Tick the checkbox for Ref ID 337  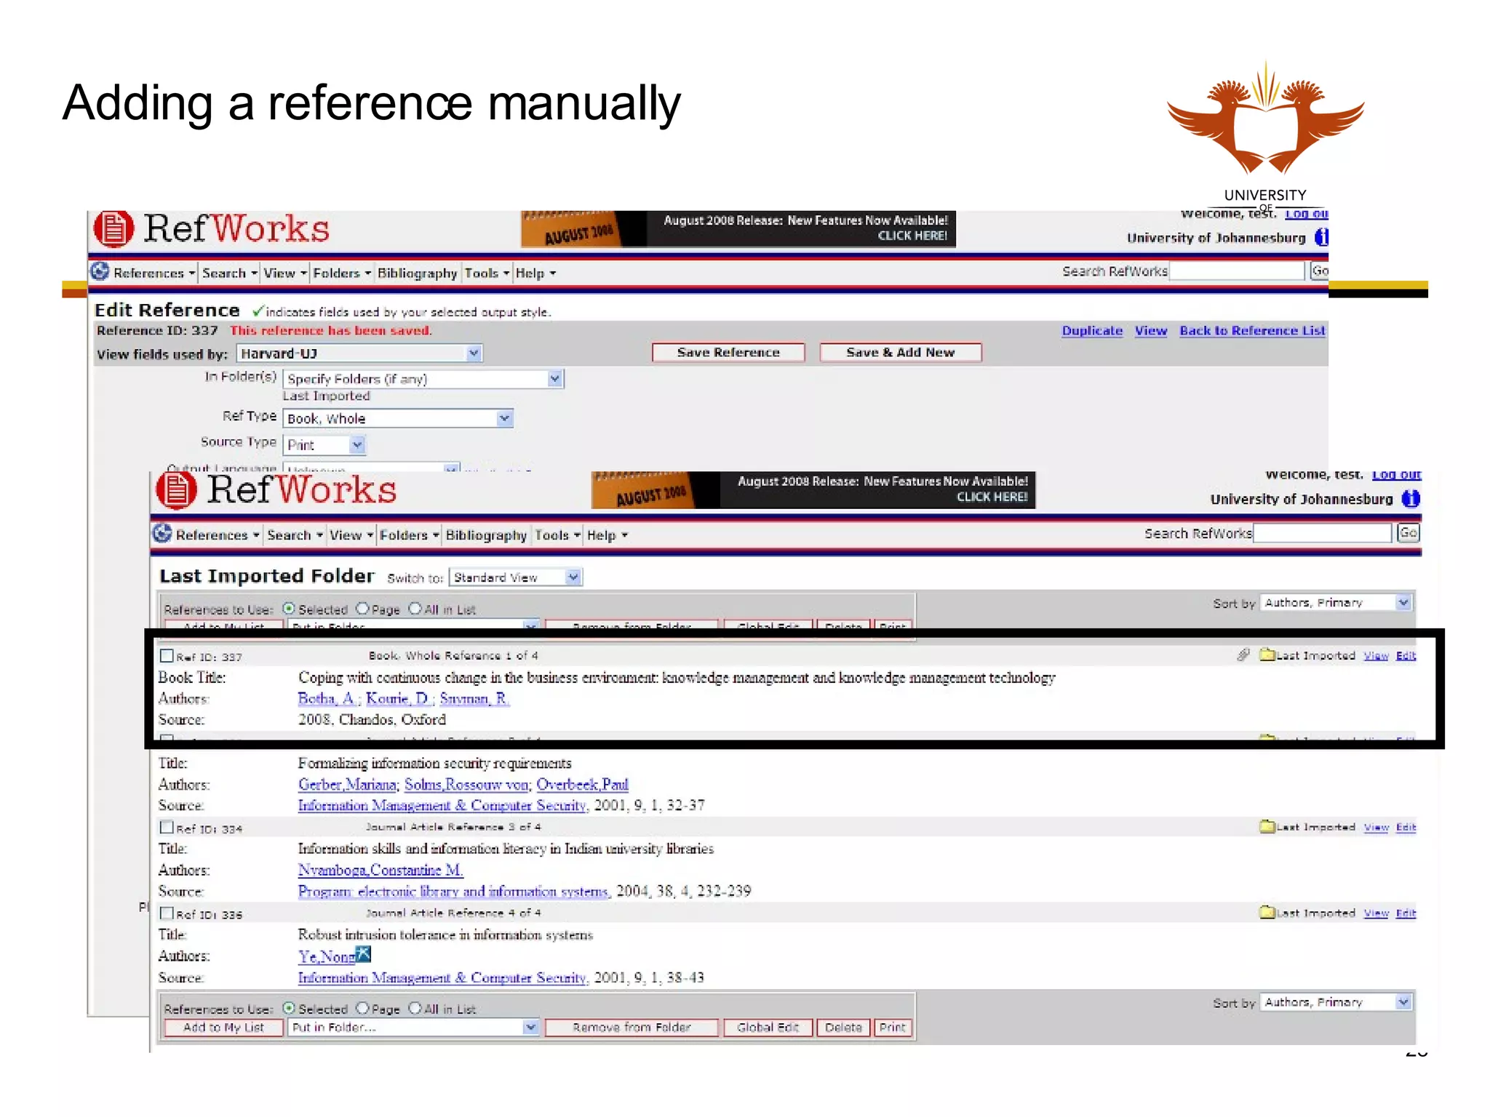[x=167, y=656]
